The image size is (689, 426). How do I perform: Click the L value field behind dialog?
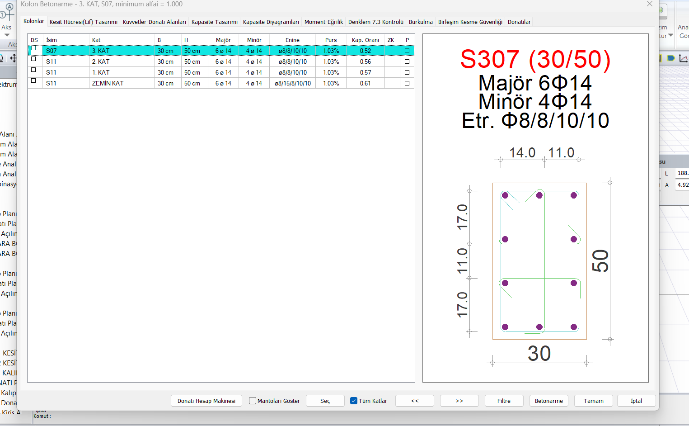682,173
